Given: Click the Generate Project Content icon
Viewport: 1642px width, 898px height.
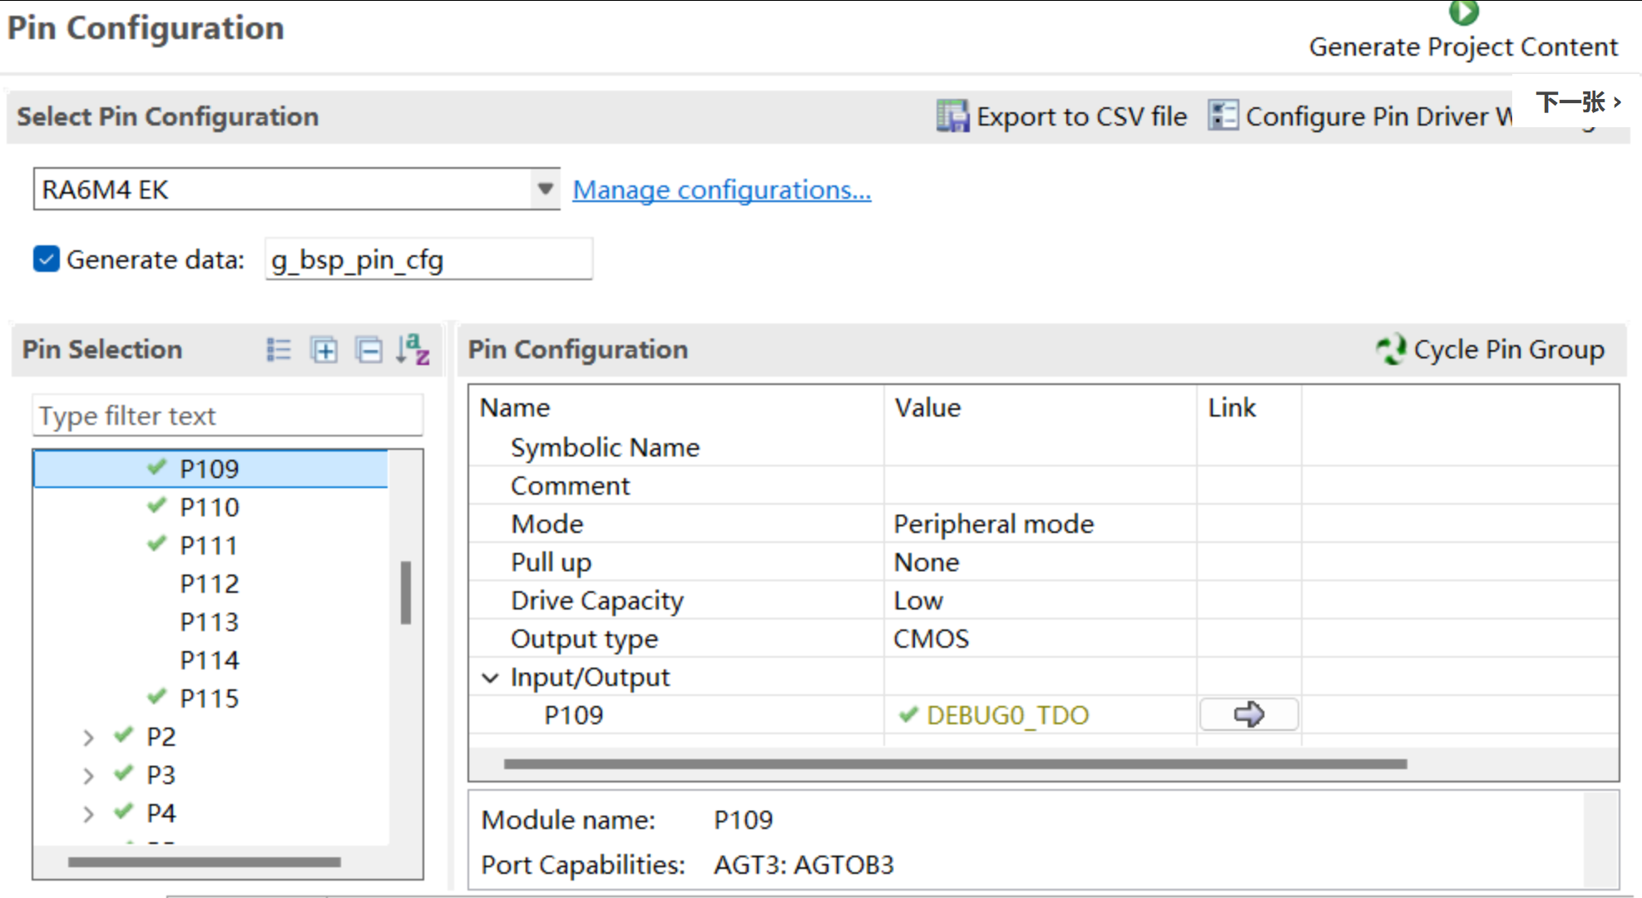Looking at the screenshot, I should coord(1463,12).
